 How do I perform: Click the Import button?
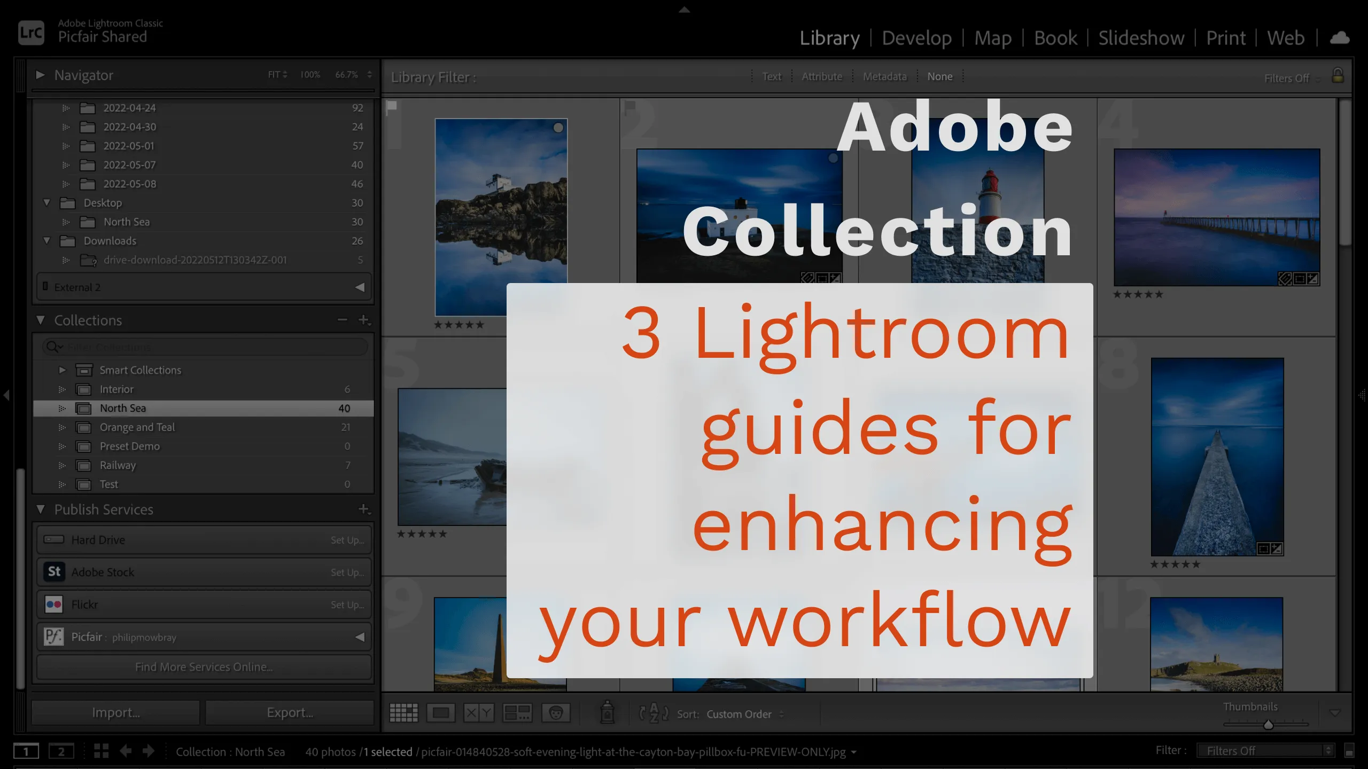coord(115,712)
